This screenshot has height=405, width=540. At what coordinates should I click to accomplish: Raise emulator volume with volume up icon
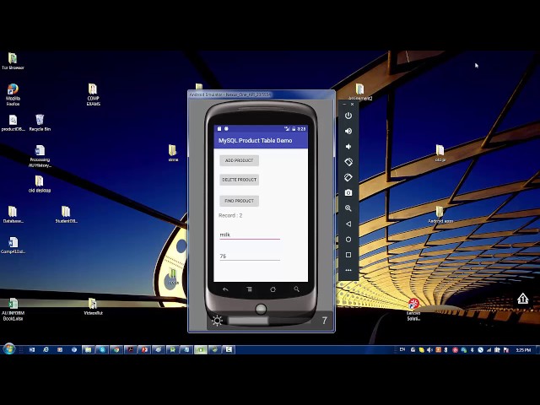coord(348,132)
